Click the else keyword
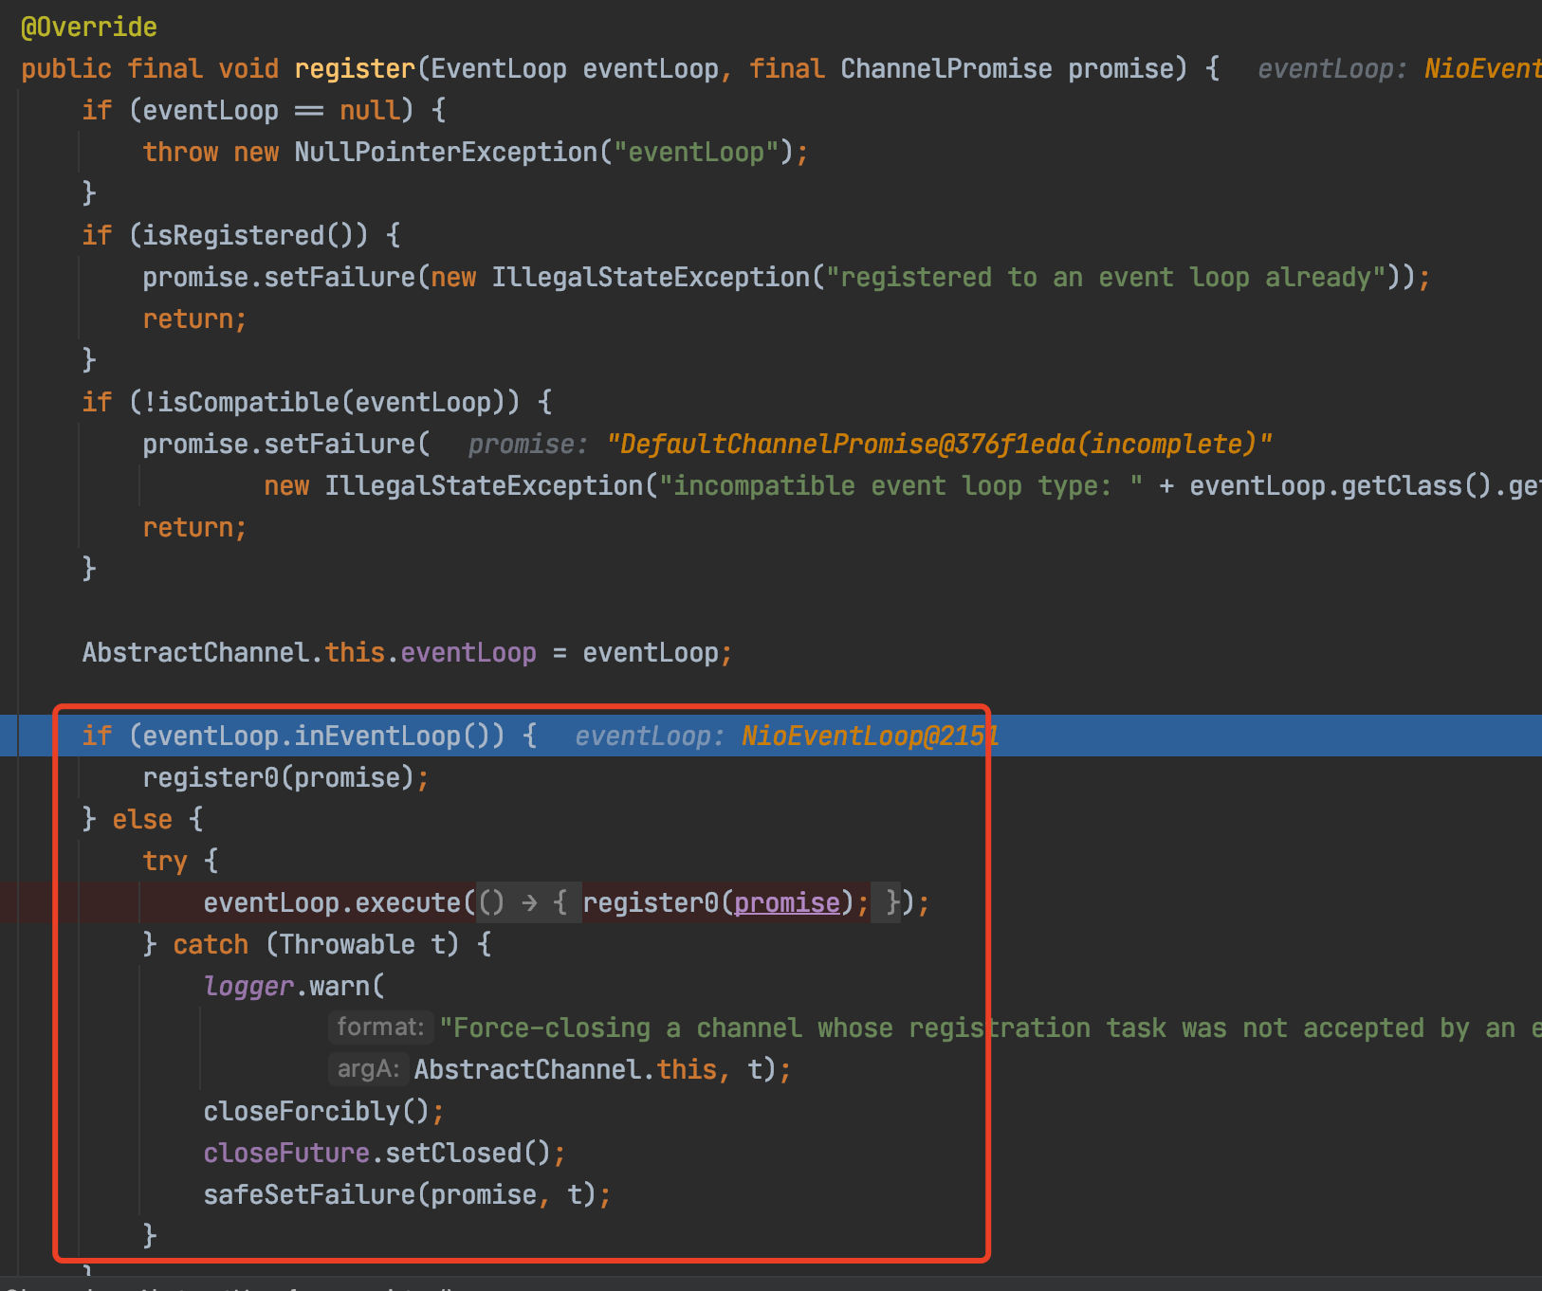 click(142, 819)
